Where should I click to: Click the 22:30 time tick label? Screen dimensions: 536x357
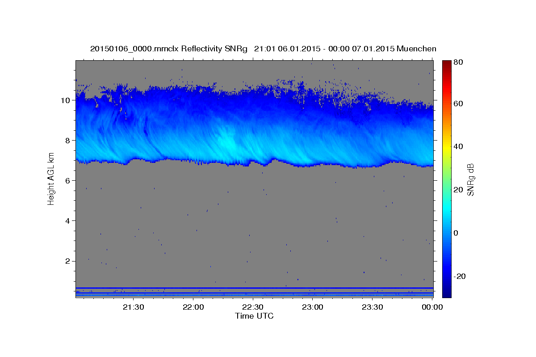point(253,307)
